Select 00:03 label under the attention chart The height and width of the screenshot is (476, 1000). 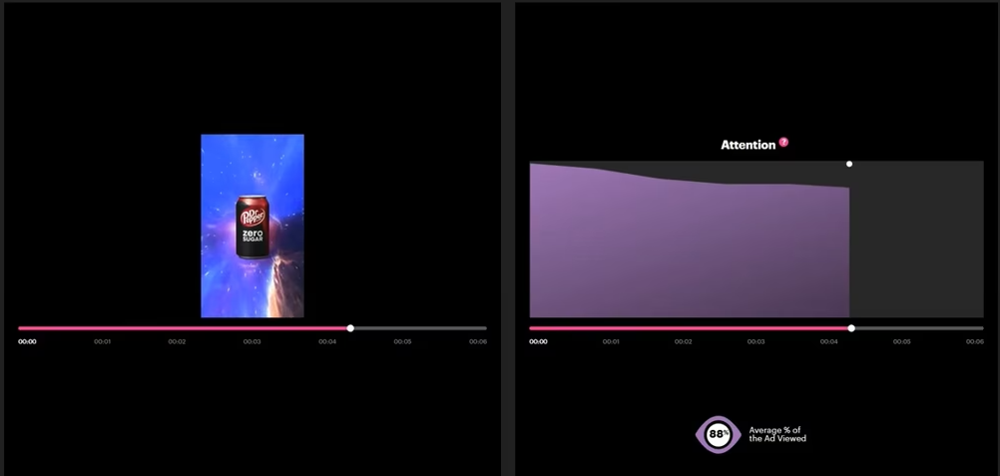tap(756, 342)
